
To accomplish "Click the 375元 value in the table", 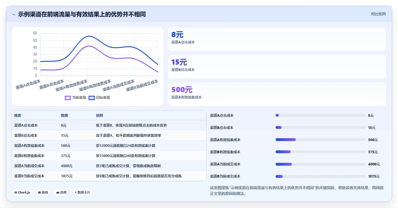I will (x=66, y=156).
